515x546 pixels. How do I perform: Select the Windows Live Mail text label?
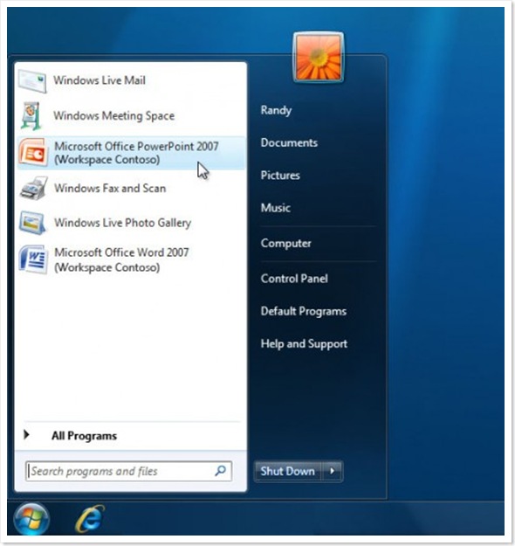click(100, 80)
